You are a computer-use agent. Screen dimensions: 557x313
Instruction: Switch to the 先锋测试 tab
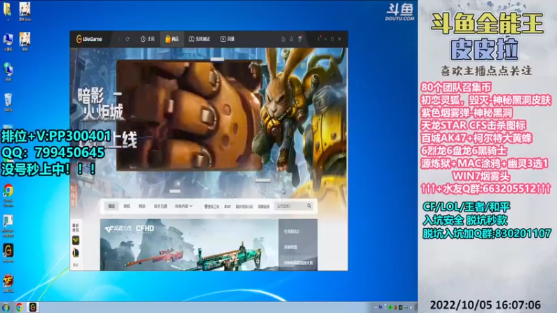[199, 39]
